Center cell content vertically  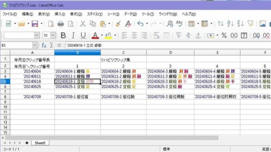point(189,36)
